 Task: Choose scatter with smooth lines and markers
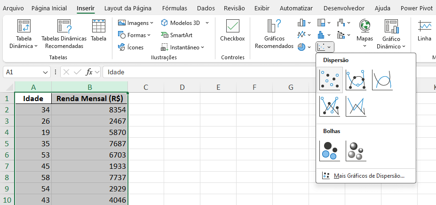(x=356, y=79)
